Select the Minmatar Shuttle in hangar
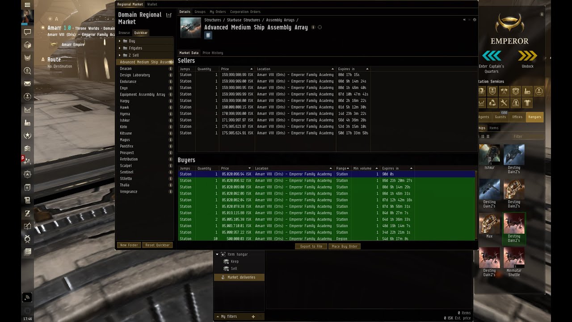 [514, 258]
